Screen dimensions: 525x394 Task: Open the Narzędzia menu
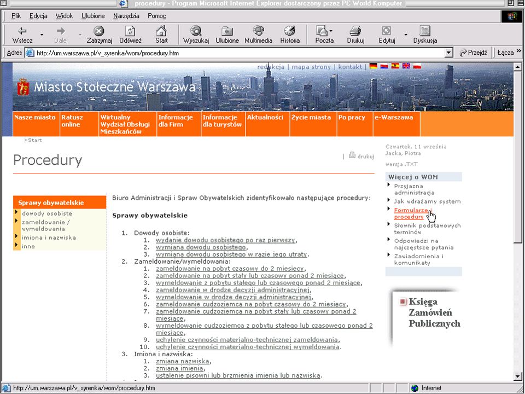coord(126,16)
